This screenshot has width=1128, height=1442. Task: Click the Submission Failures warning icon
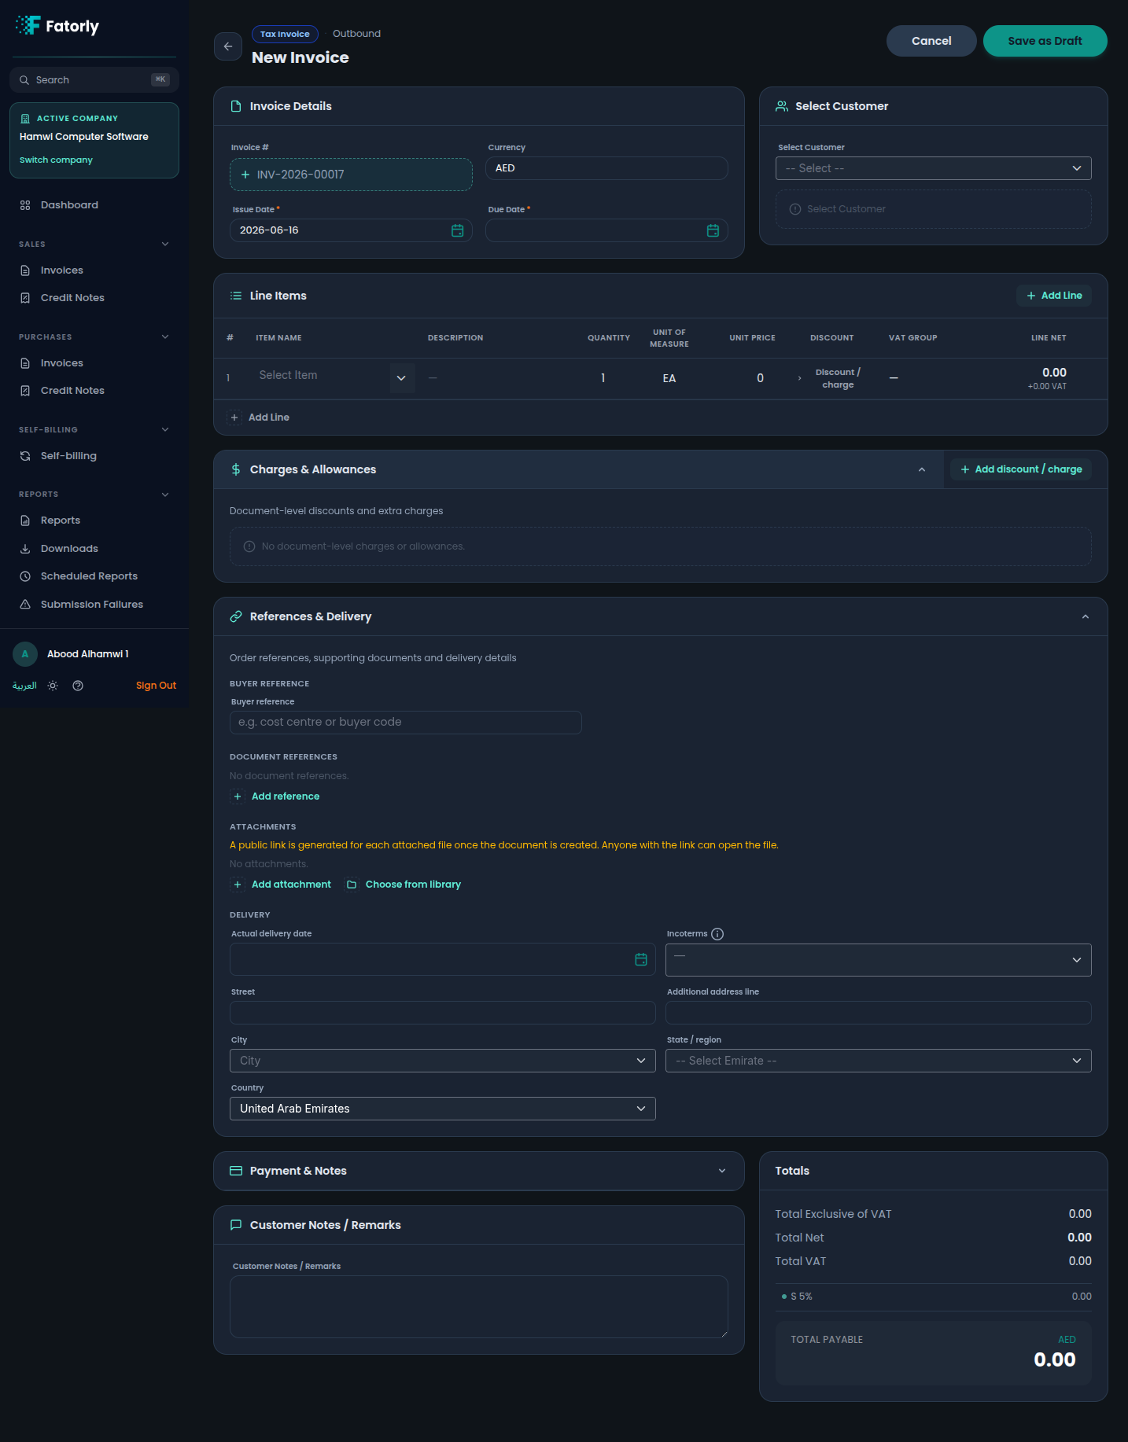(x=25, y=605)
